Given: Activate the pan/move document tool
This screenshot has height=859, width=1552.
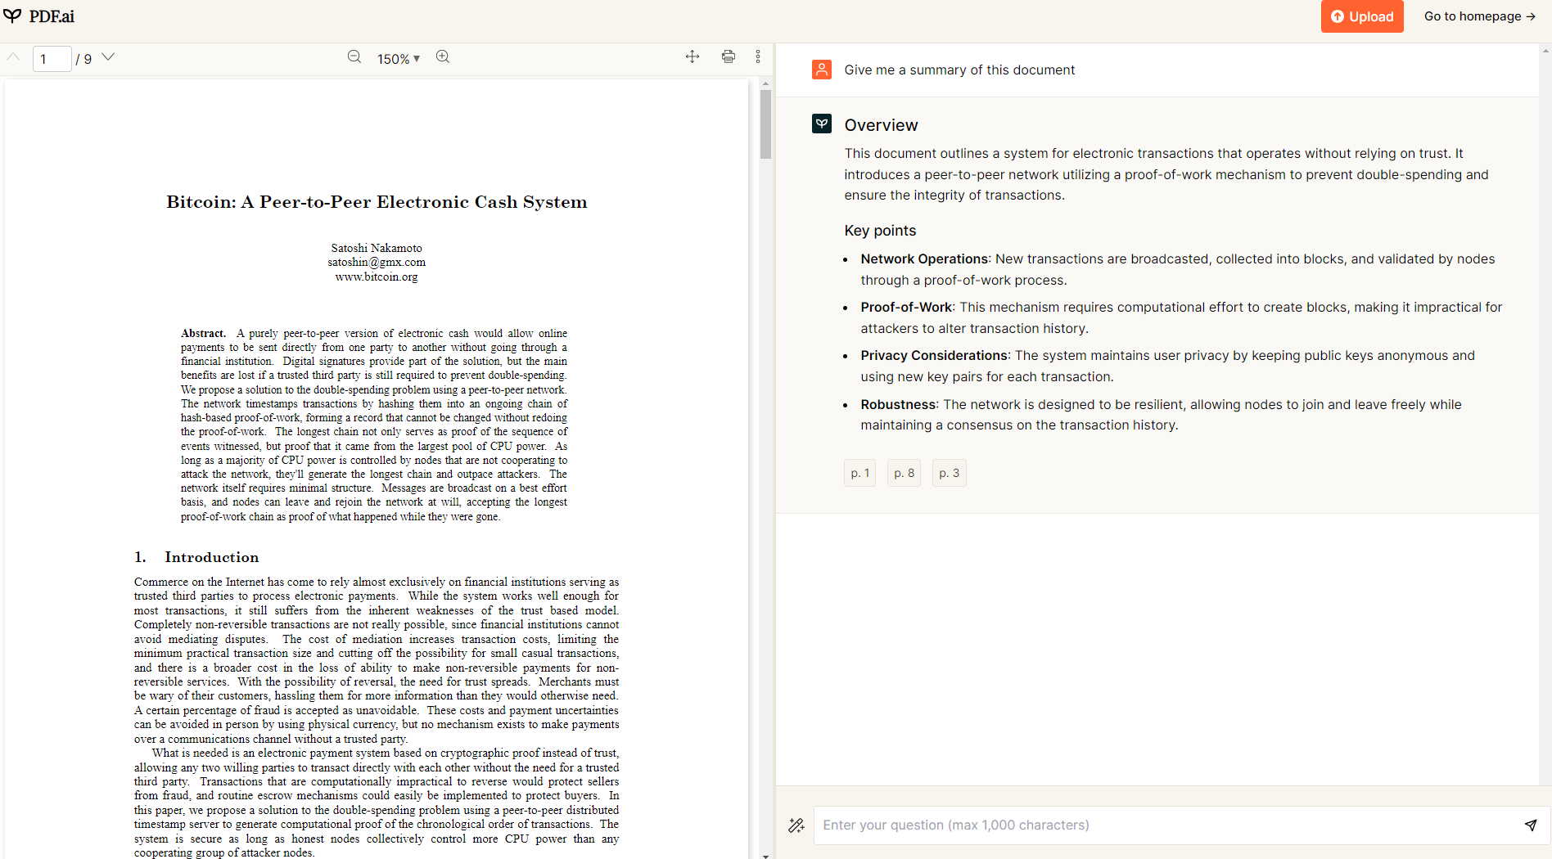Looking at the screenshot, I should pyautogui.click(x=692, y=56).
